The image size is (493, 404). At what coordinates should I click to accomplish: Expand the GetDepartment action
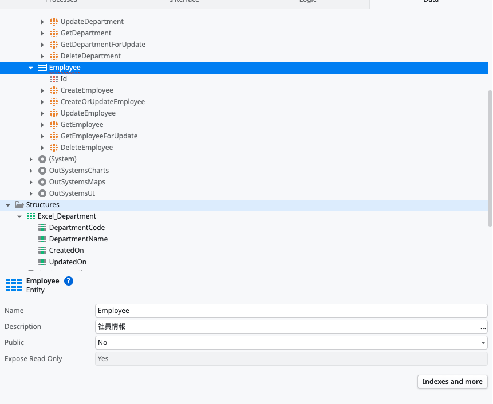point(42,33)
